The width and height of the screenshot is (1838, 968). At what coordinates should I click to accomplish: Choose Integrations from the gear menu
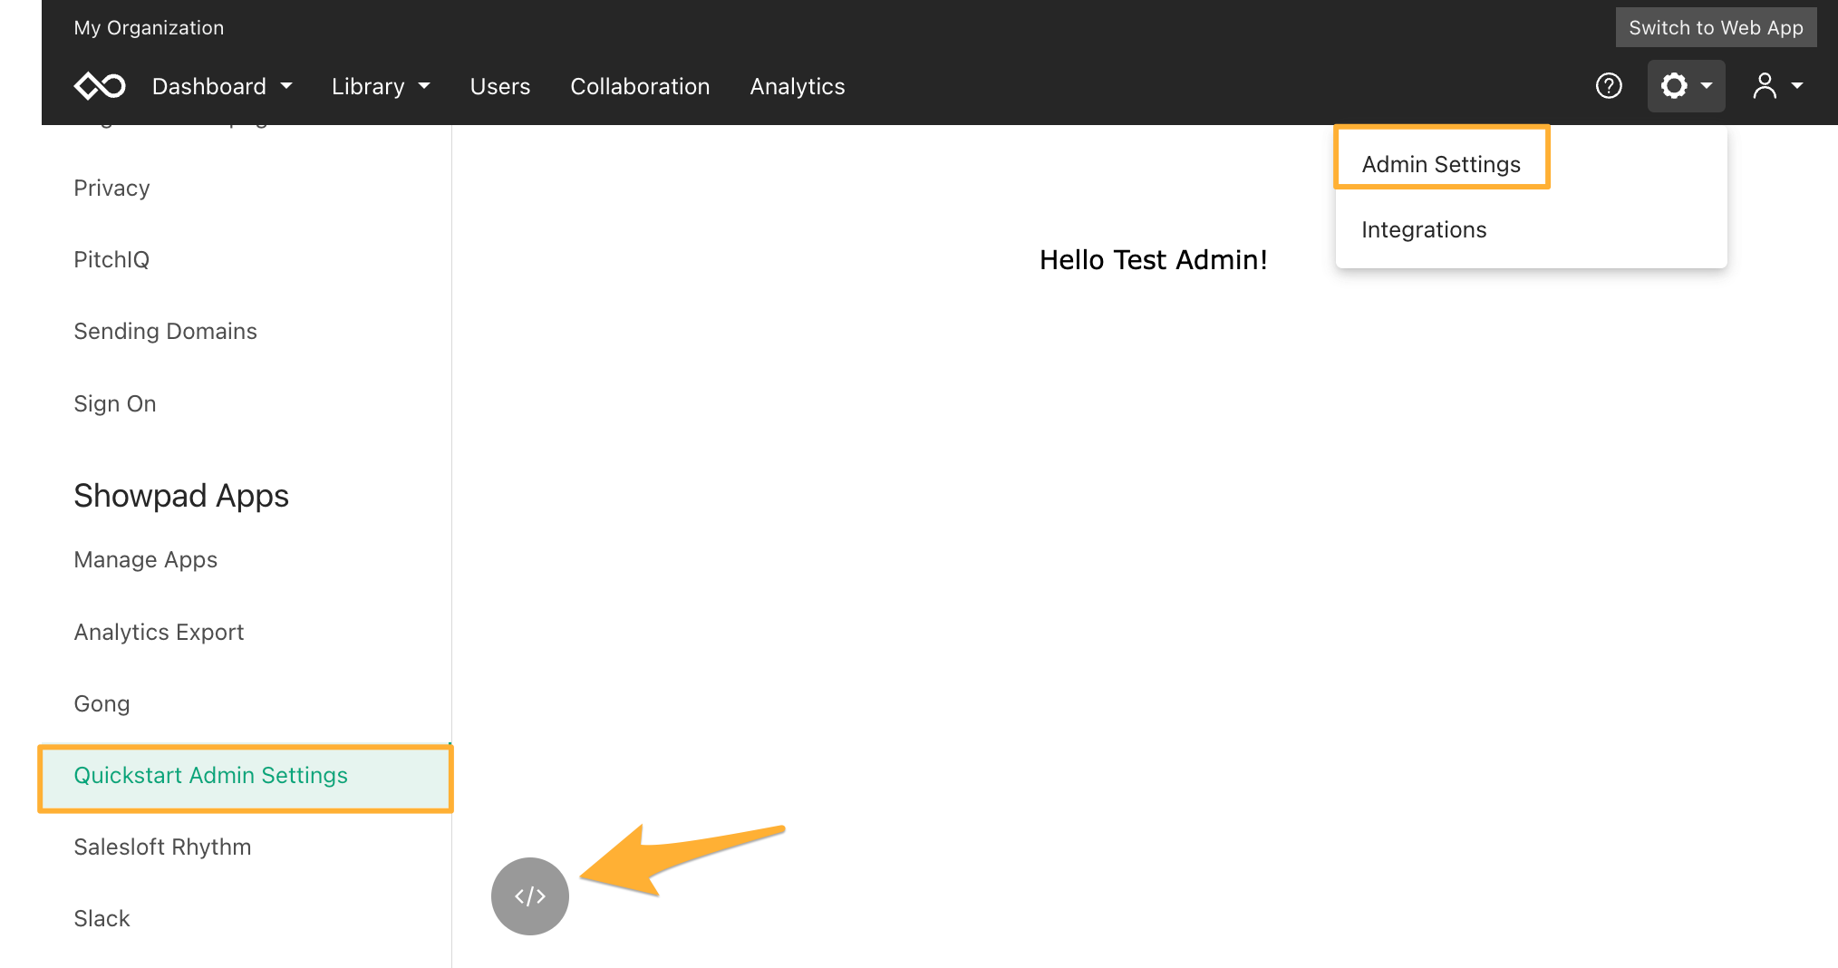[1424, 229]
